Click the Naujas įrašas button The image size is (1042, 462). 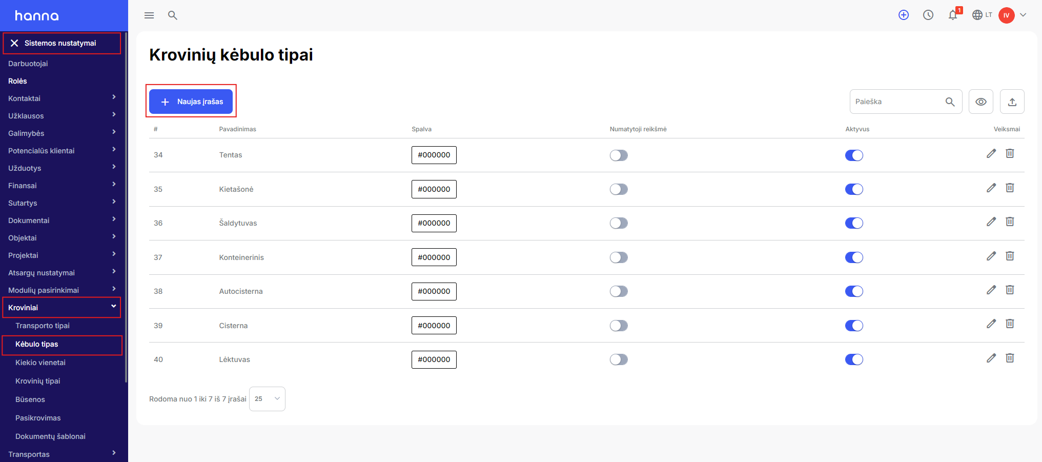click(x=191, y=102)
